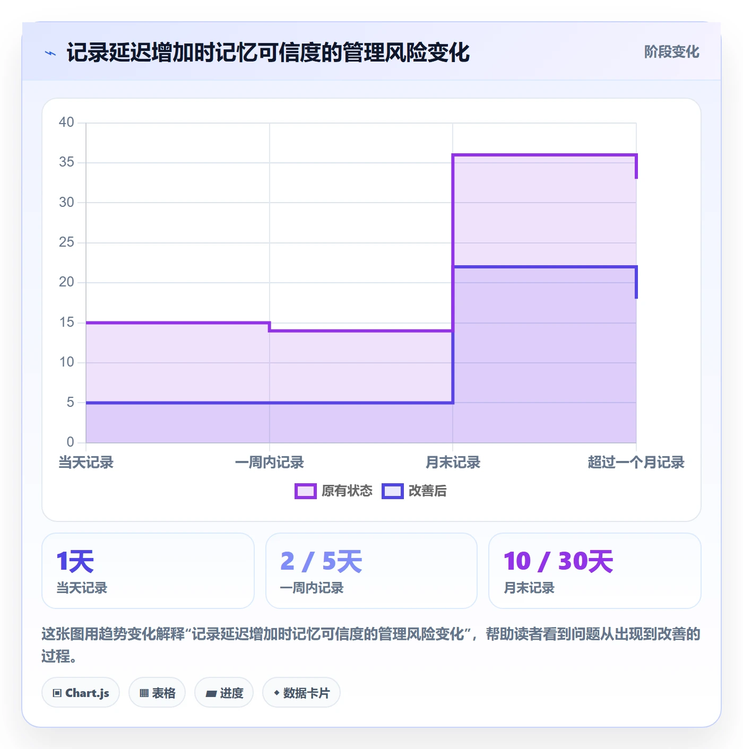Click the lightning icon beside the title

(x=50, y=53)
